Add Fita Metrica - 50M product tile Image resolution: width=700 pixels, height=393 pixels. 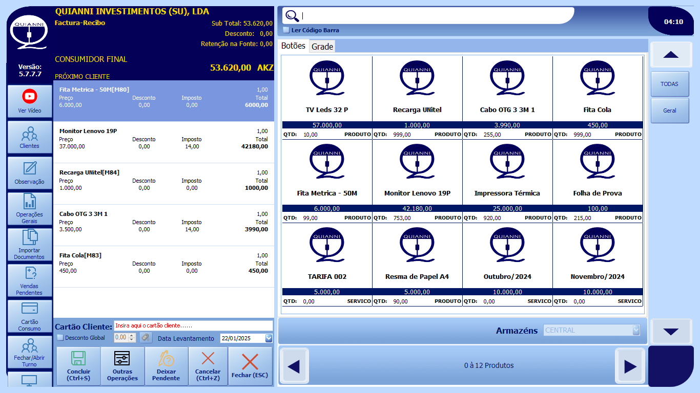pos(327,181)
